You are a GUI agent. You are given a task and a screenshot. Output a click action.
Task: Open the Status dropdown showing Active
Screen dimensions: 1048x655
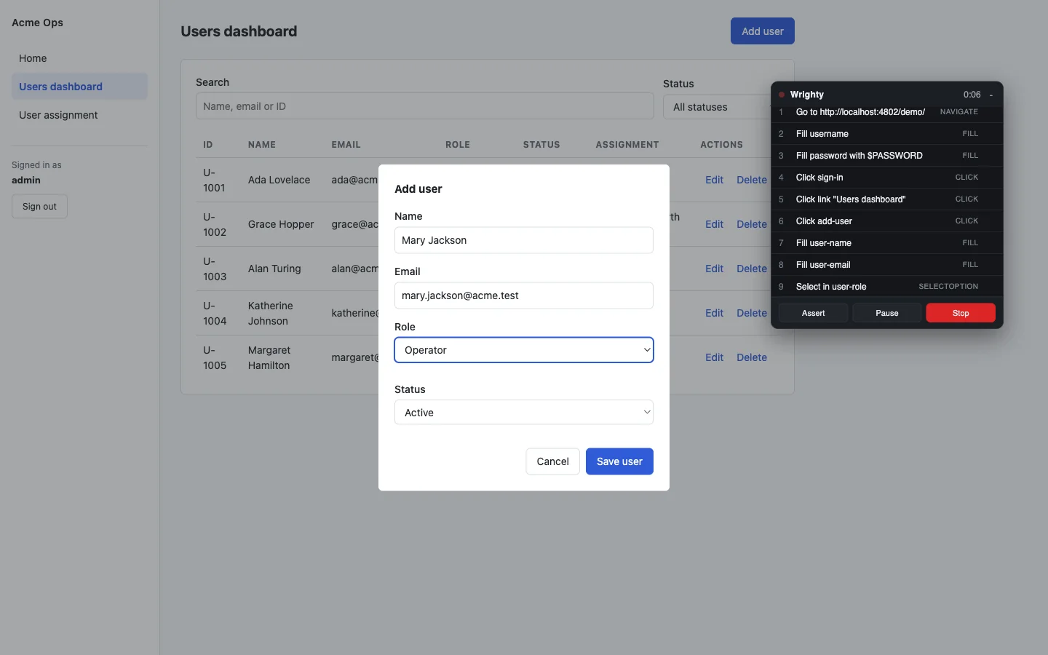[524, 413]
